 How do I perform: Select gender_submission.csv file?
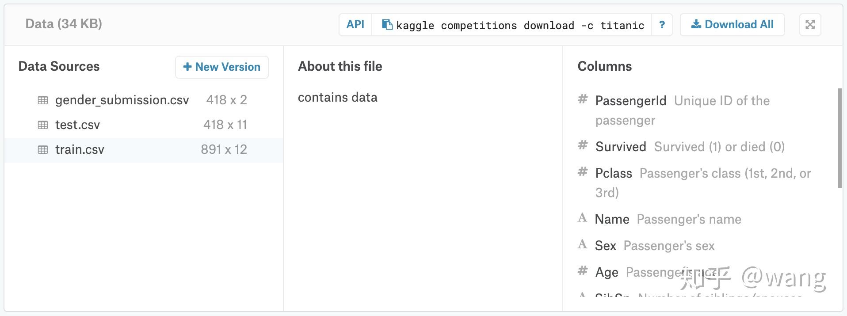tap(122, 100)
